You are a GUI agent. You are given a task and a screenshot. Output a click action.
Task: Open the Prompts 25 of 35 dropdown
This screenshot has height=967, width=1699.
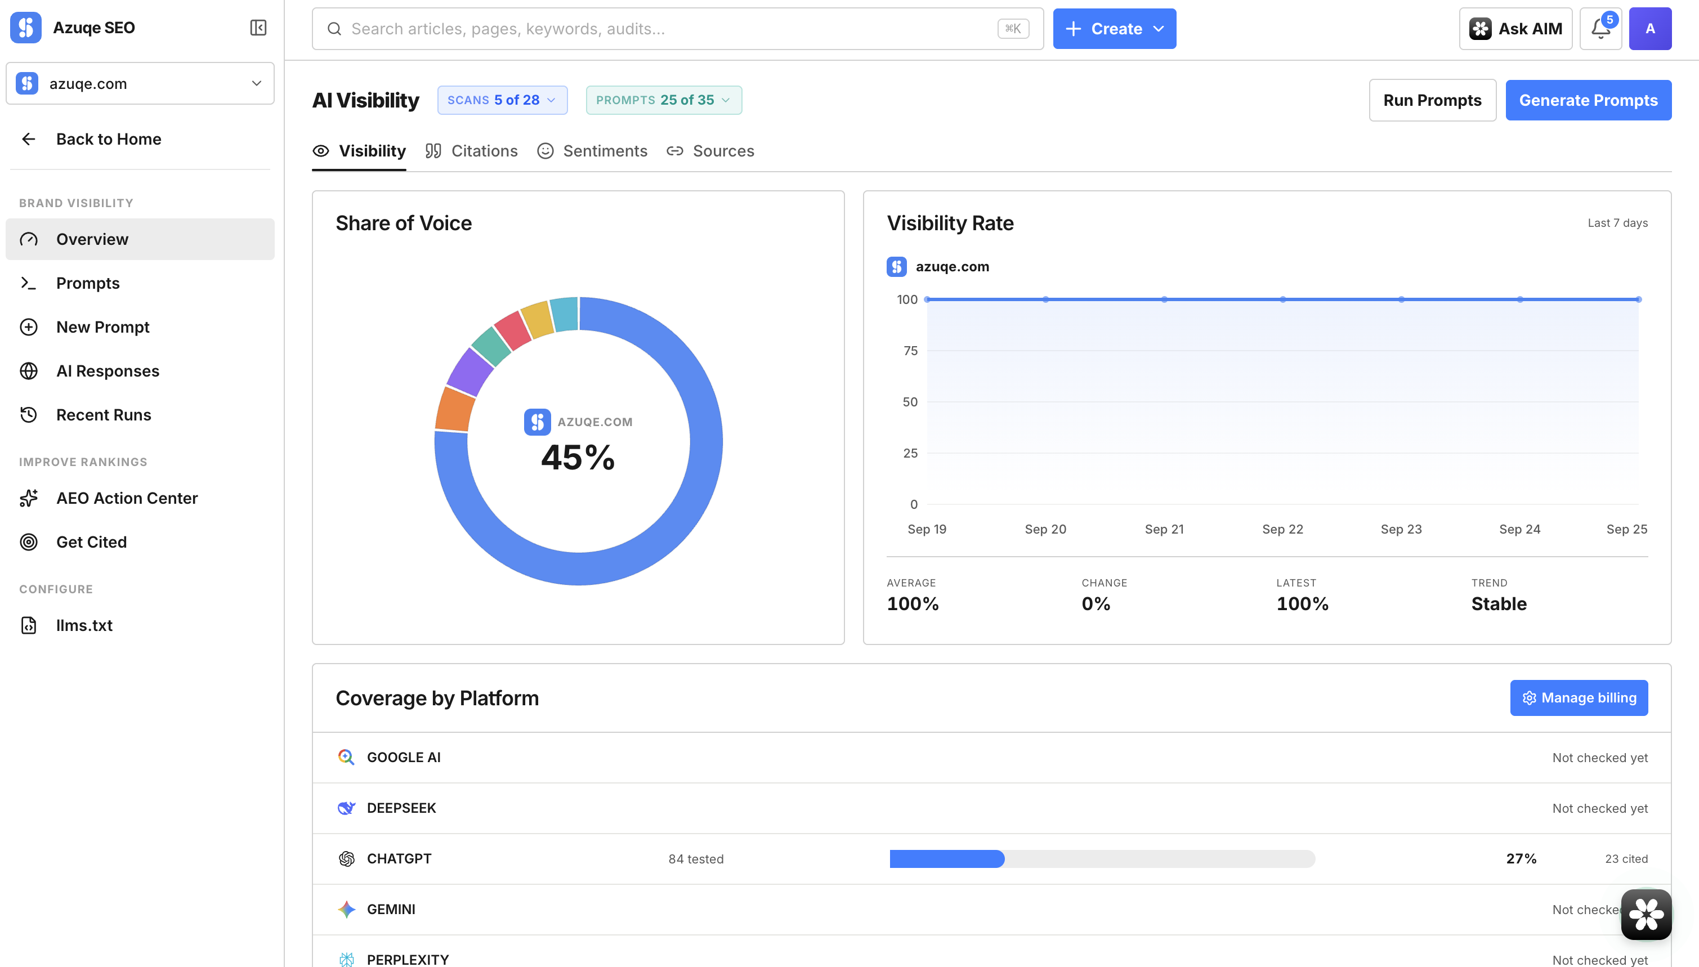pos(664,100)
